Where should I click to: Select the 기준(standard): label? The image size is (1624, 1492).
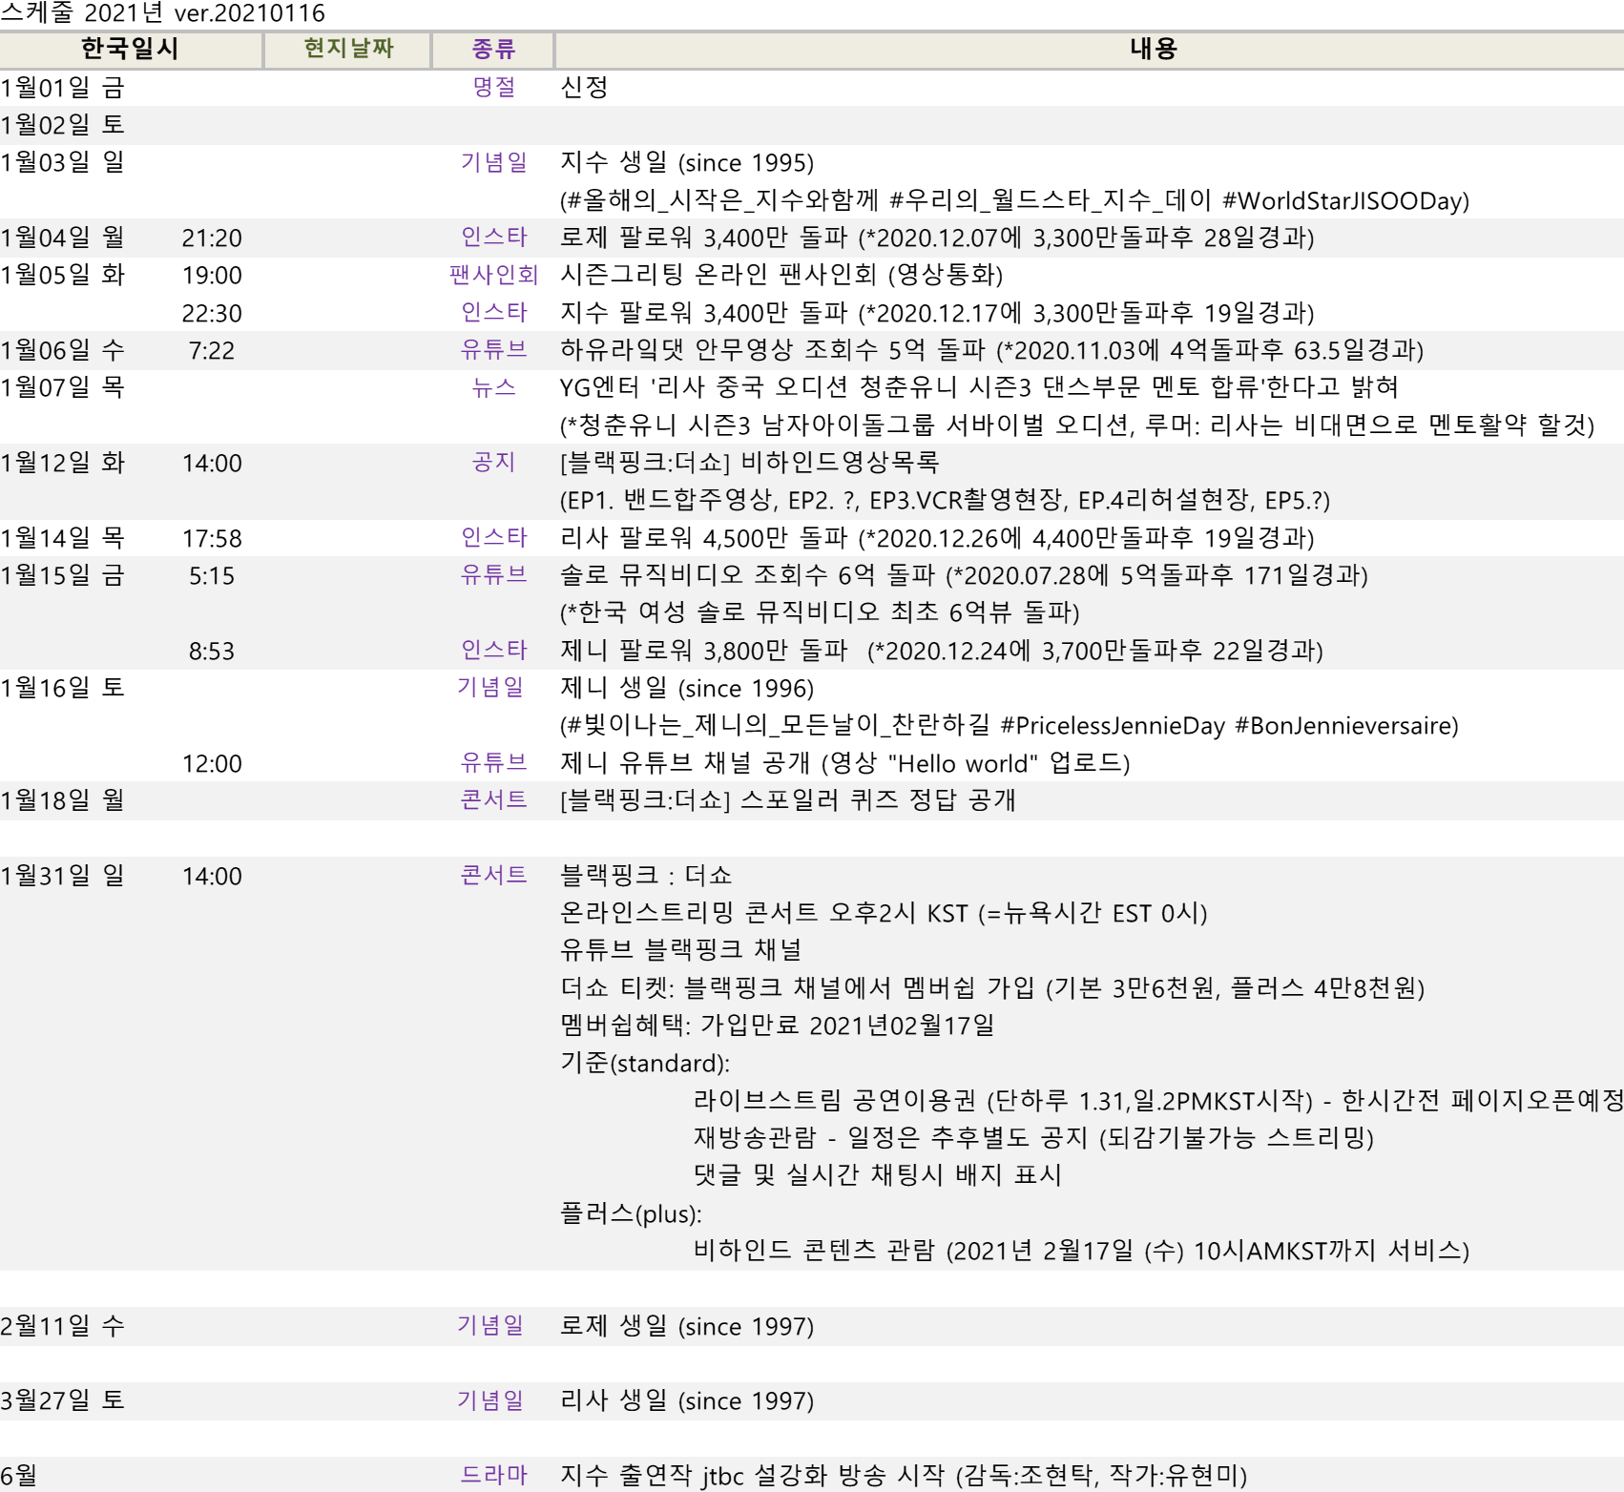pyautogui.click(x=645, y=1063)
